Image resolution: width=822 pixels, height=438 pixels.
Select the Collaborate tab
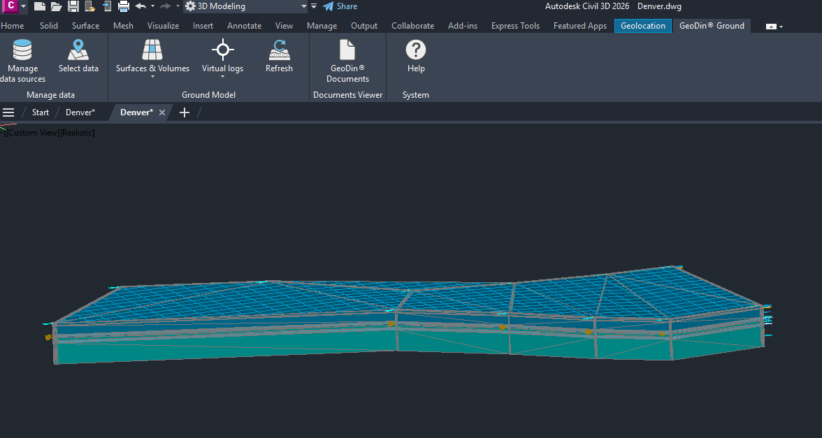(x=412, y=26)
